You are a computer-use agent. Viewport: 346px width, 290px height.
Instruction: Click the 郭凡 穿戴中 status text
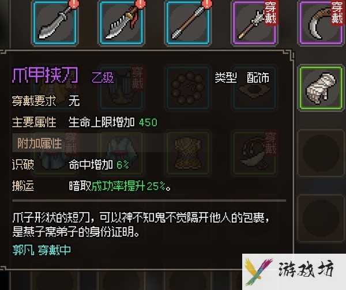[42, 250]
